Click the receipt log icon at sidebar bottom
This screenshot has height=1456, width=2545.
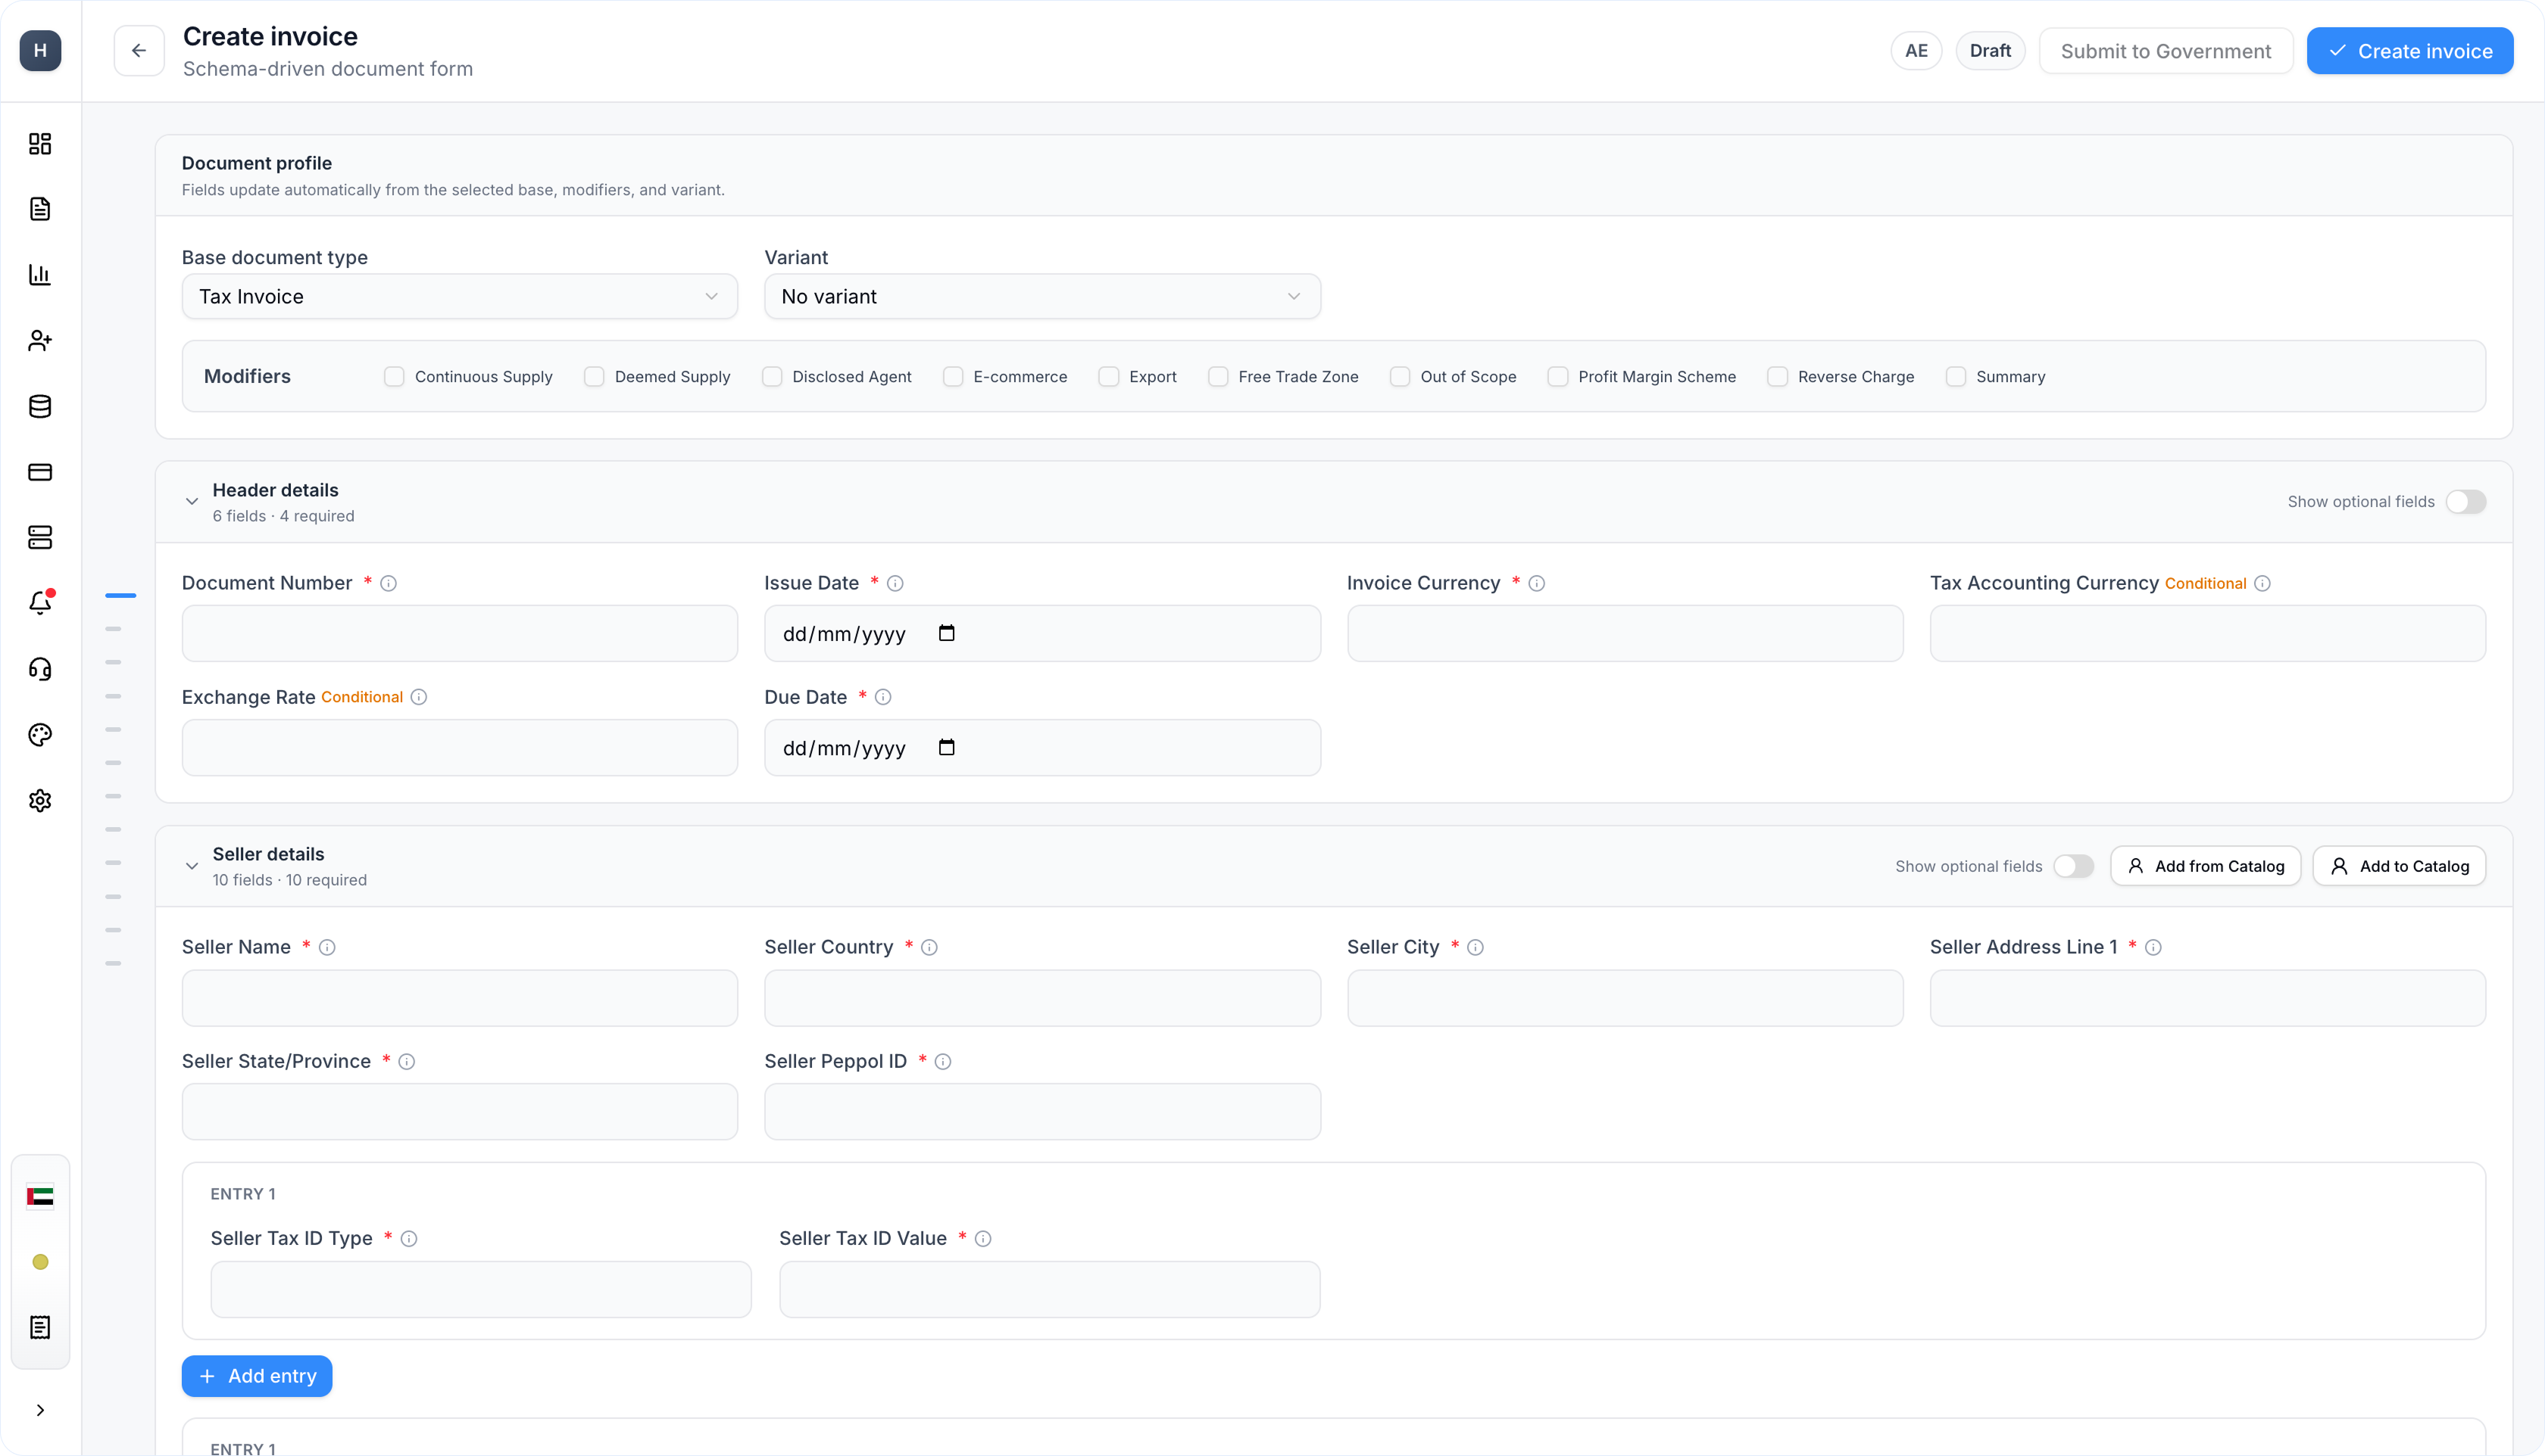pyautogui.click(x=40, y=1327)
